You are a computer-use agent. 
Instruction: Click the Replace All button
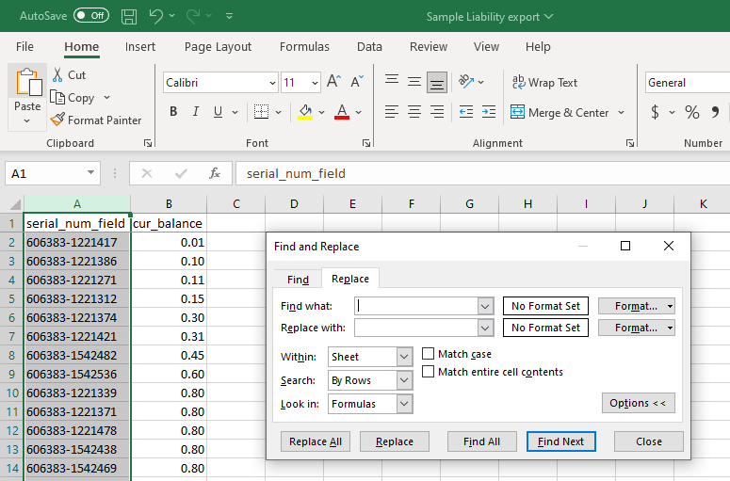[x=316, y=441]
